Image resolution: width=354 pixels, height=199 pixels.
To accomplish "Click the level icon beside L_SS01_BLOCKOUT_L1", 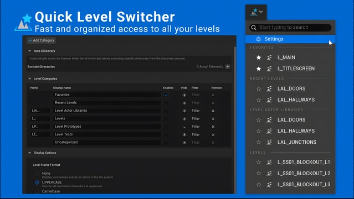I will tap(269, 162).
